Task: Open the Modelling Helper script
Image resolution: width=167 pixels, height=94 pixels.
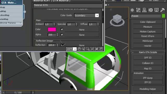Action: 148,89
